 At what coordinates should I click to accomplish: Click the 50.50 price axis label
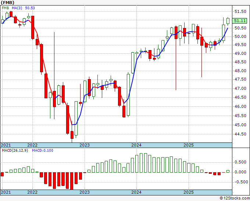click(x=240, y=28)
